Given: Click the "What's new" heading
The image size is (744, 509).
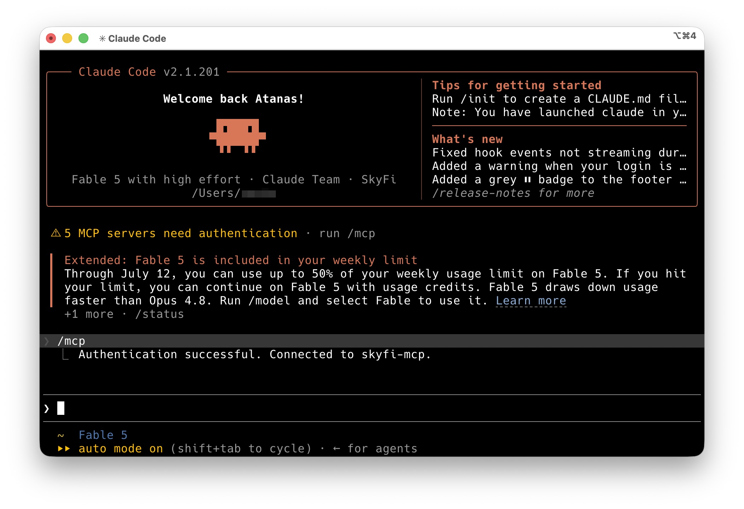Looking at the screenshot, I should pos(467,139).
